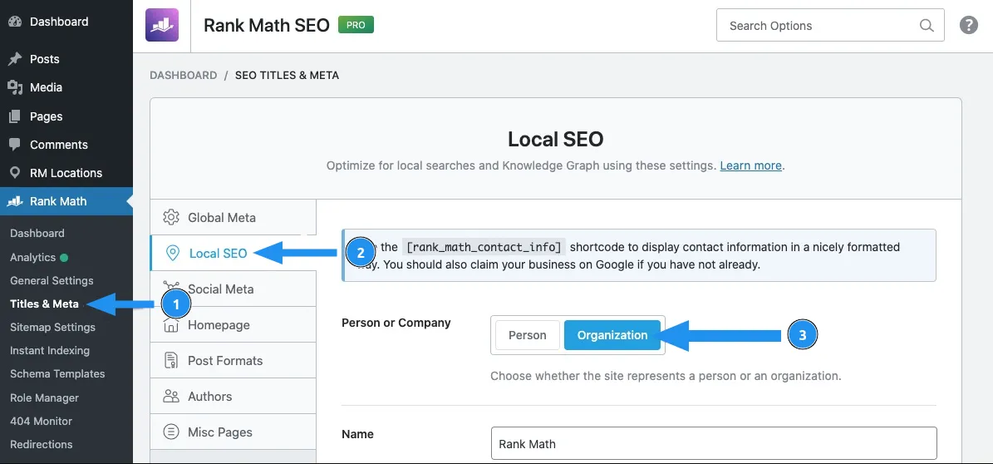Screen dimensions: 993x464
Task: Click the Post Formats document icon
Action: 170,361
